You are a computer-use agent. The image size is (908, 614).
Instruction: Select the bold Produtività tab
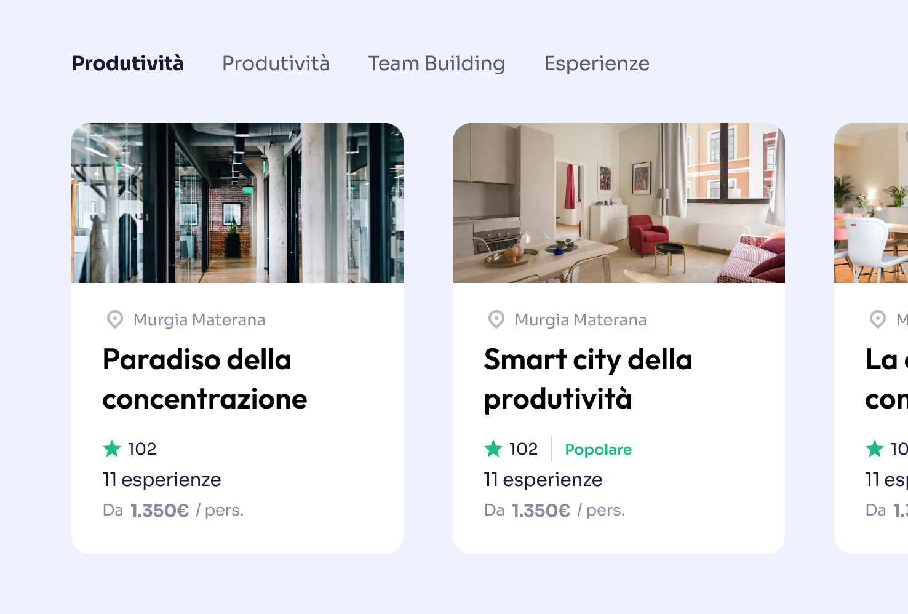[x=128, y=63]
